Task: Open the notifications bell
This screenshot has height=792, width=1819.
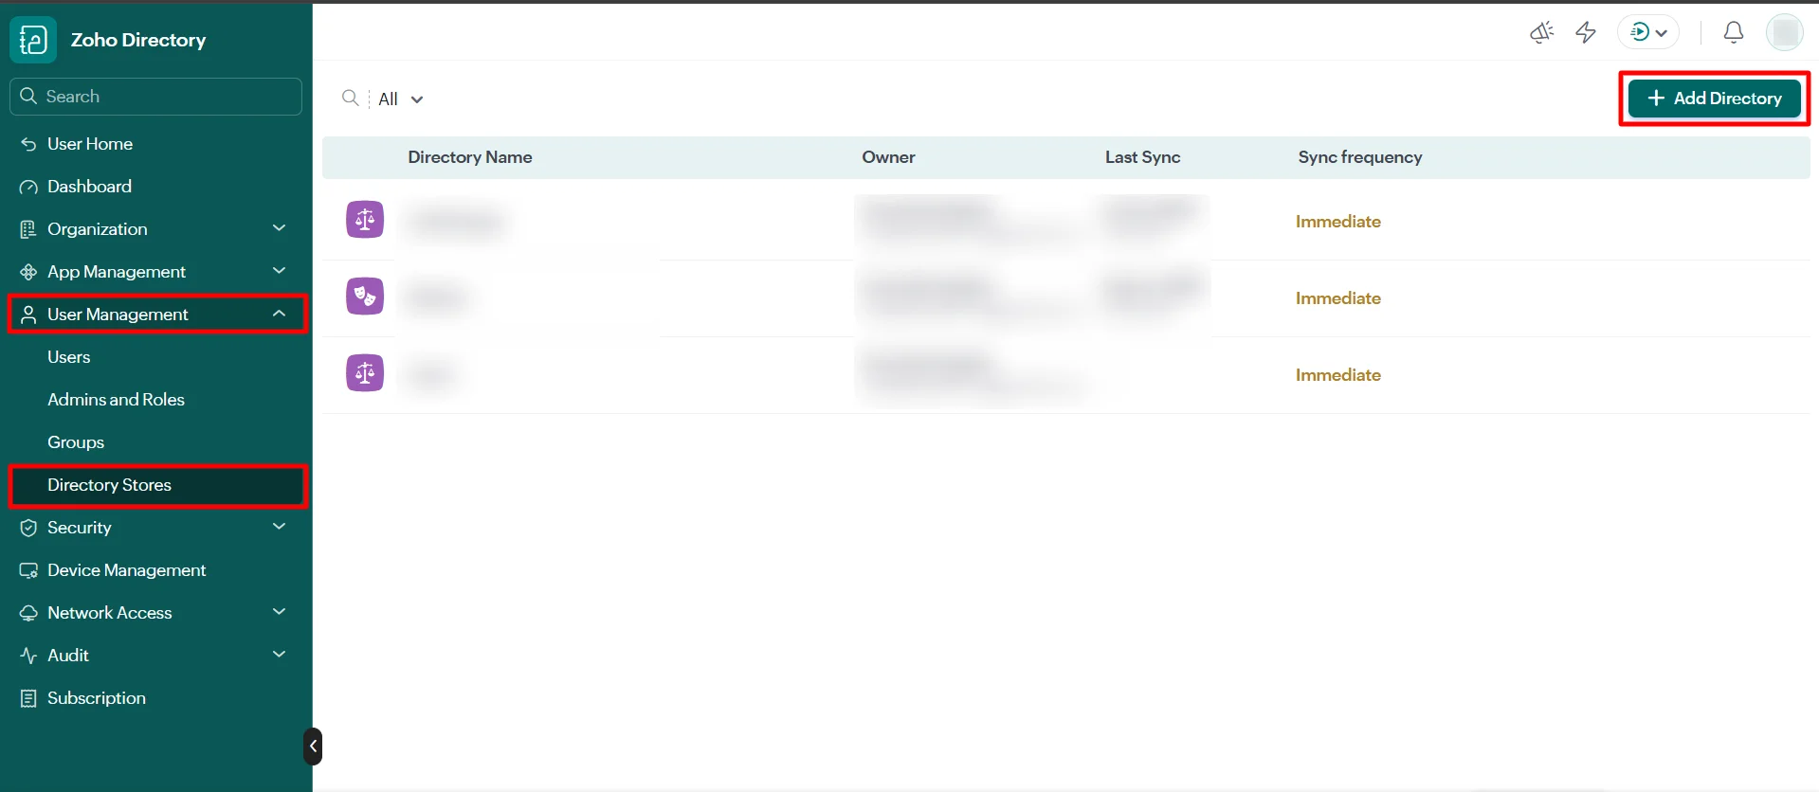Action: click(1734, 32)
